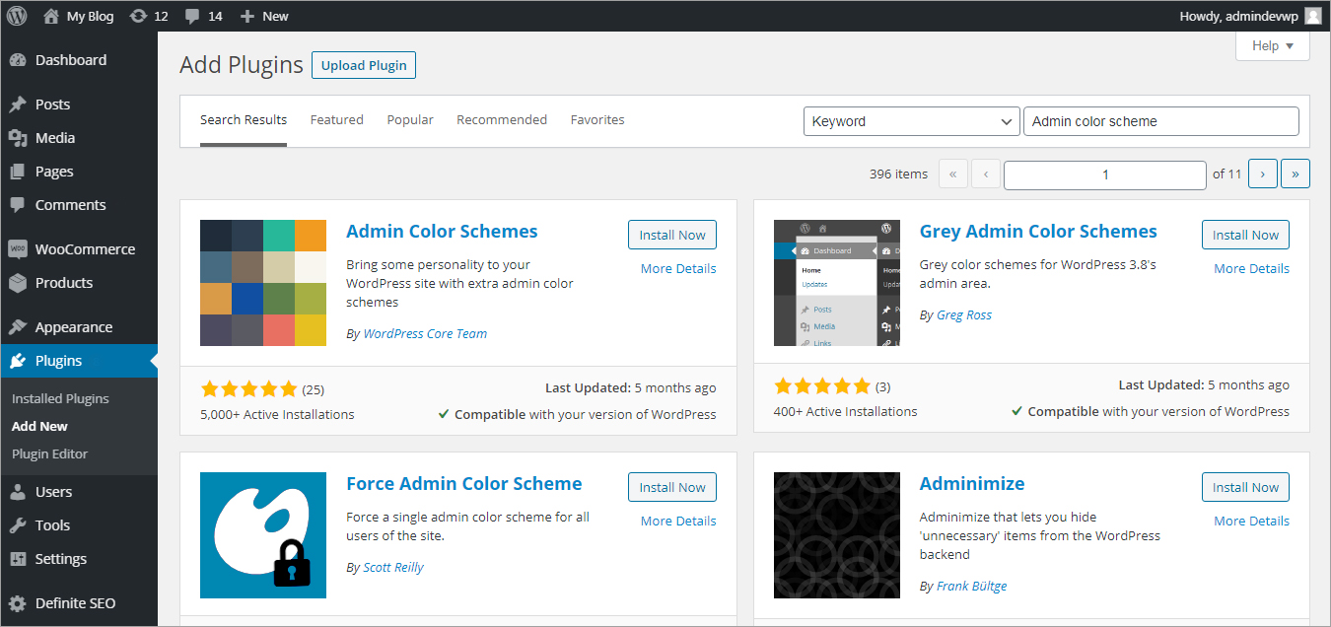Go to the next page of results
The width and height of the screenshot is (1331, 627).
click(x=1262, y=174)
